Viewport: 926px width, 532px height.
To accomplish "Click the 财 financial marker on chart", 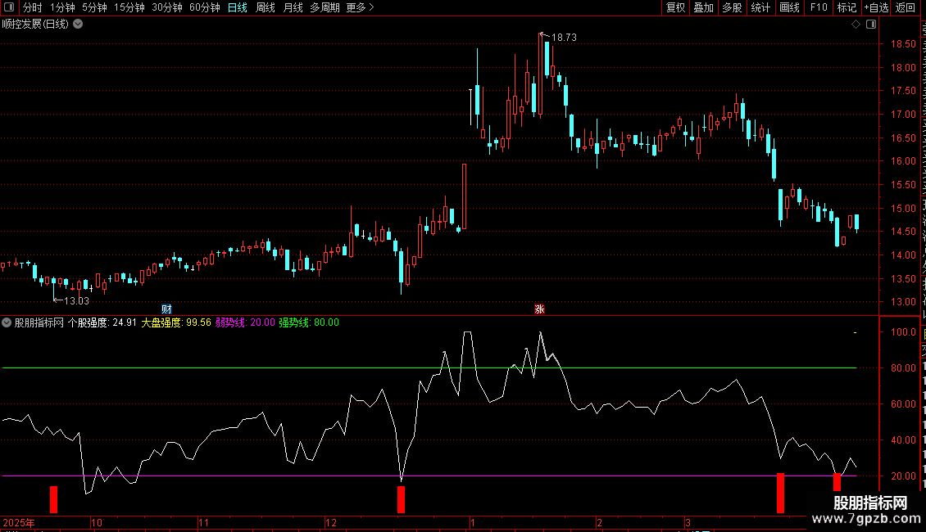I will pyautogui.click(x=166, y=309).
